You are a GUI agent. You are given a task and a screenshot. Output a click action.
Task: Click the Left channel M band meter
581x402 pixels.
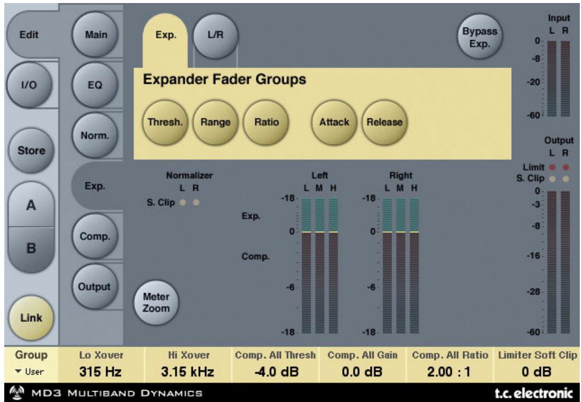pyautogui.click(x=320, y=266)
